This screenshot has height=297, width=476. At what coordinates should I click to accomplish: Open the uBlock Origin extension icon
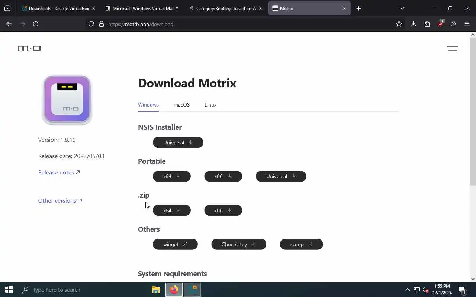441,23
